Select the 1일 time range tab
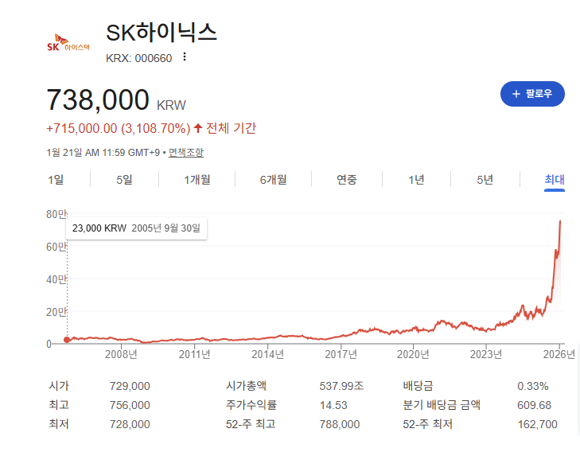The height and width of the screenshot is (452, 580). coord(56,180)
